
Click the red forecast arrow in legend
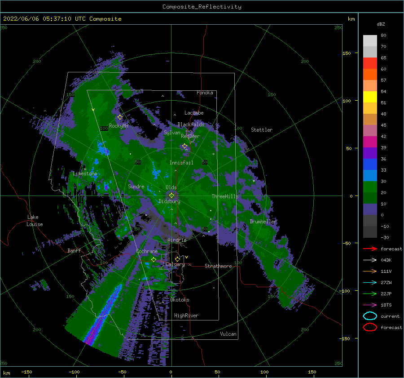(370, 249)
